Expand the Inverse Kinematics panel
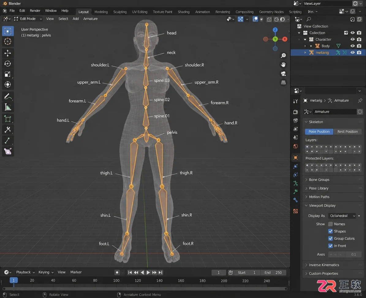366x298 pixels. point(333,265)
